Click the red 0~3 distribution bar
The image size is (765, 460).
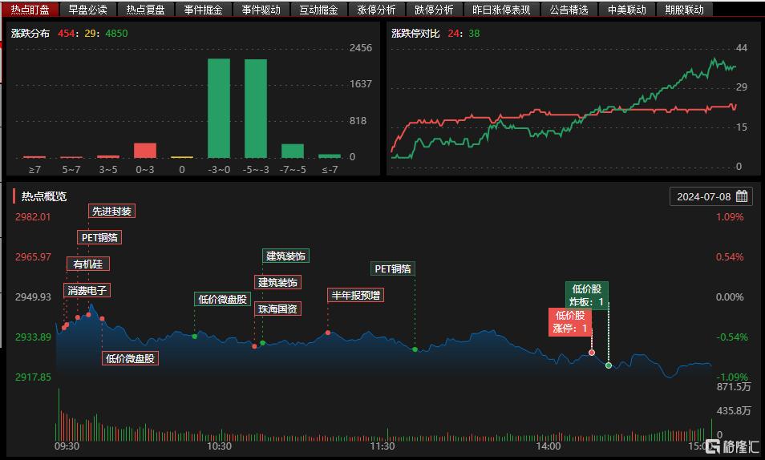(x=145, y=150)
